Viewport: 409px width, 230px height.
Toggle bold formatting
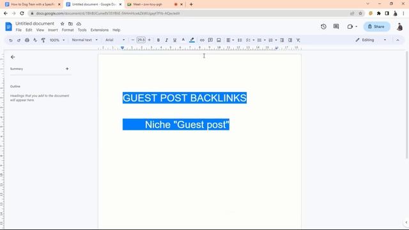(x=158, y=40)
